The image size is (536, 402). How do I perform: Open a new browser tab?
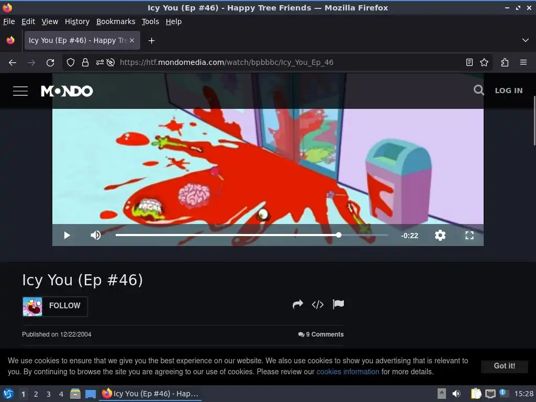[x=151, y=41]
